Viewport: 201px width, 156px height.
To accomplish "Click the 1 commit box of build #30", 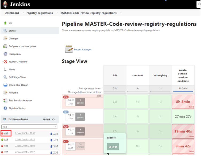I will point(80,102).
